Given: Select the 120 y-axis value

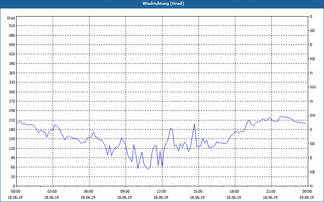Looking at the screenshot, I should pos(12,148).
